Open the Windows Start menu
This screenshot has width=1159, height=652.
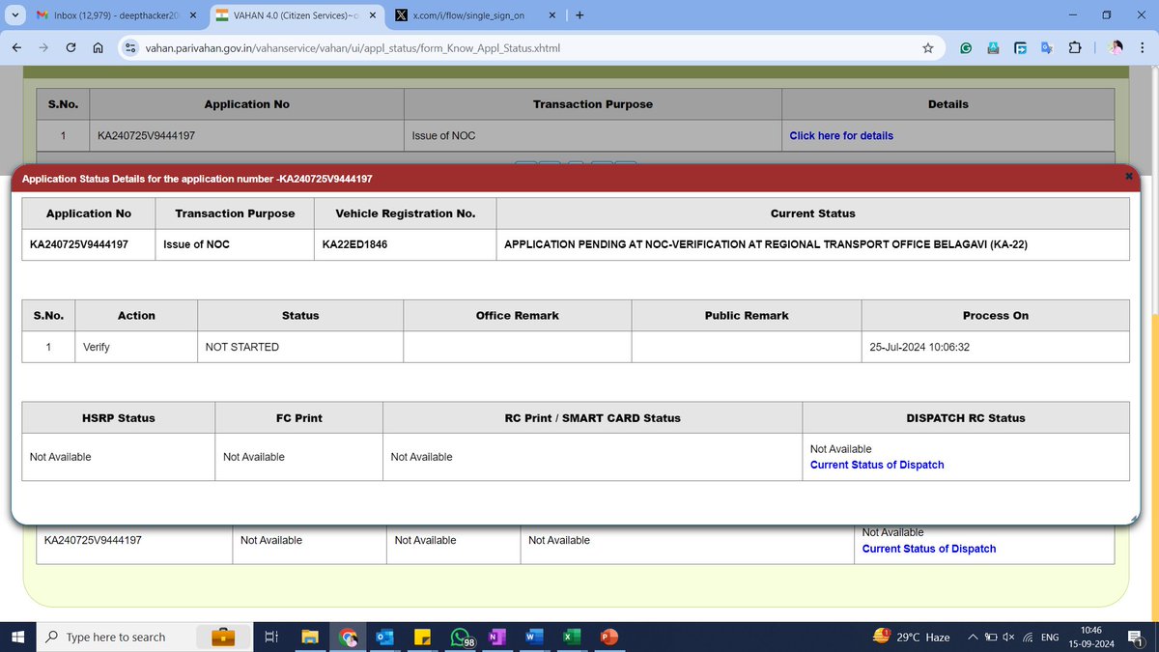click(x=18, y=637)
